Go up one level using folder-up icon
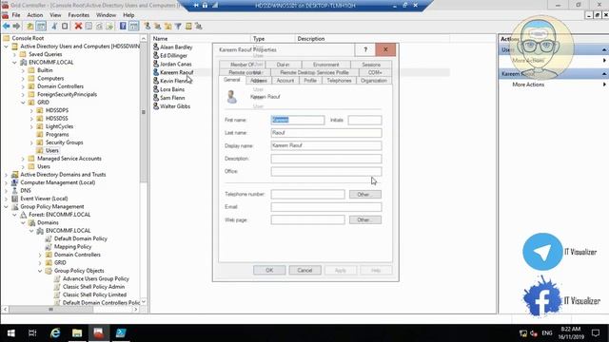The height and width of the screenshot is (342, 609). (29, 26)
